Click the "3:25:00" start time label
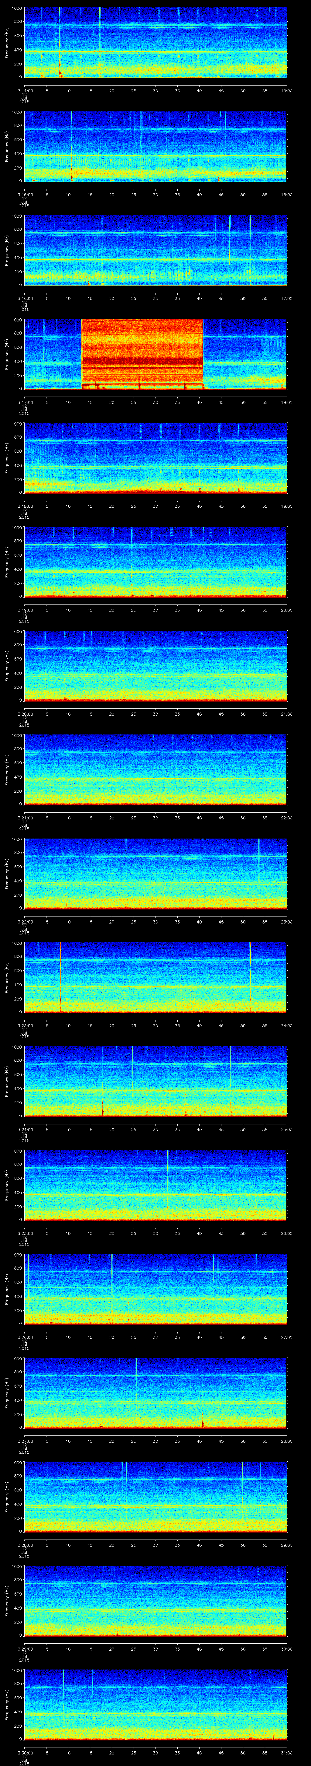This screenshot has width=311, height=1766. (x=25, y=1233)
